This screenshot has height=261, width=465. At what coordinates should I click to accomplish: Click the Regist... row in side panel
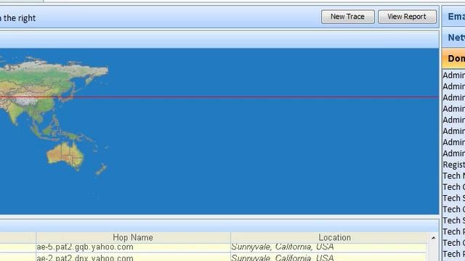453,165
